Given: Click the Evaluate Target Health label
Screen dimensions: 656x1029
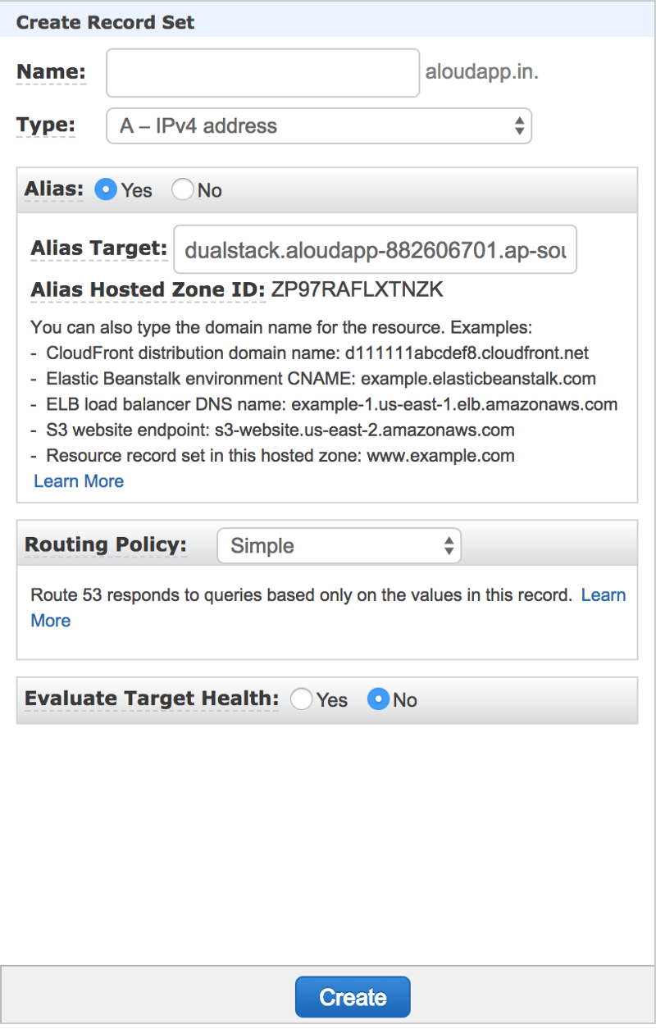Looking at the screenshot, I should (x=152, y=699).
